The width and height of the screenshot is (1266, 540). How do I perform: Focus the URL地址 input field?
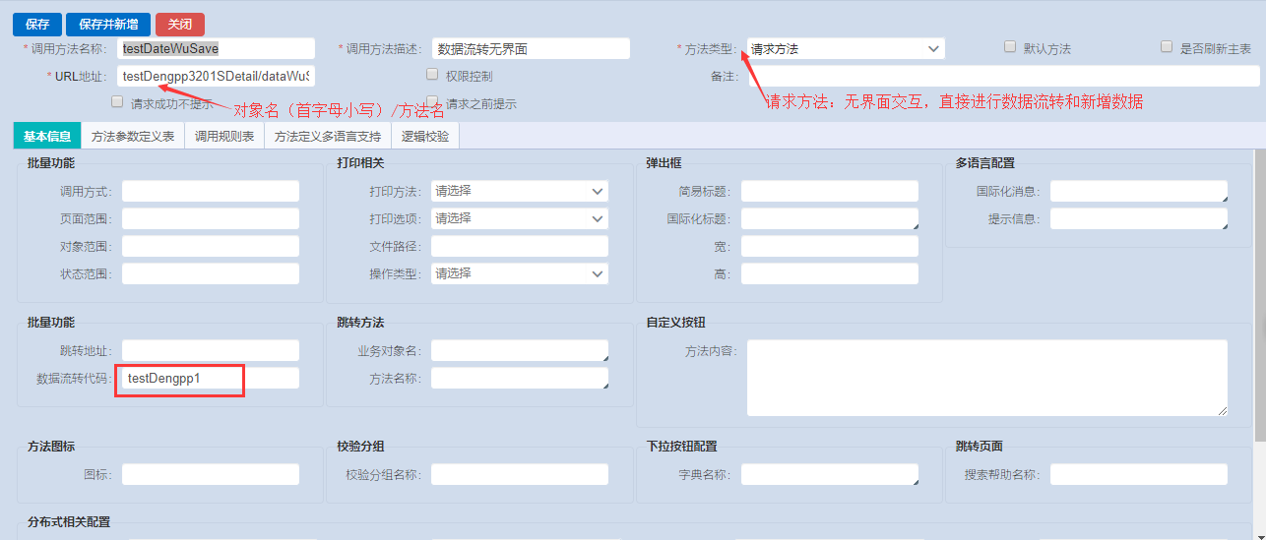216,76
